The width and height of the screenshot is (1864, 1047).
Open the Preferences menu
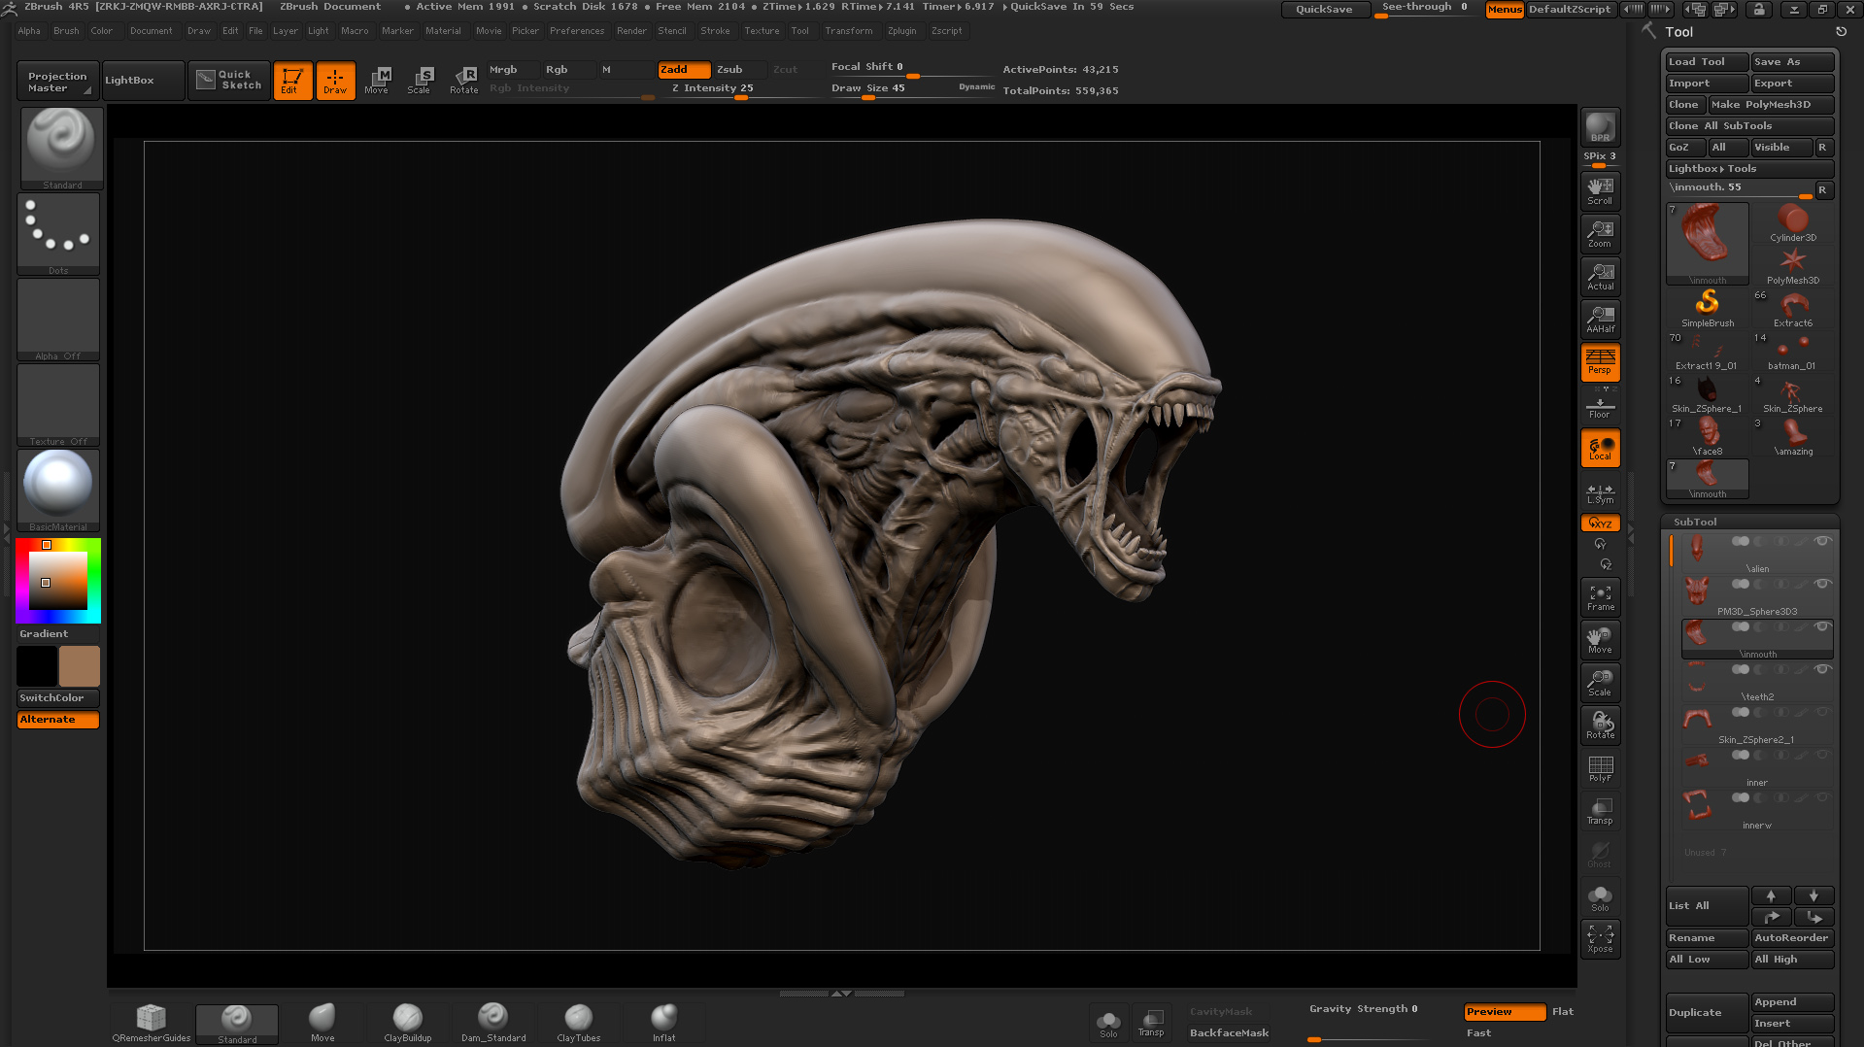pyautogui.click(x=577, y=31)
